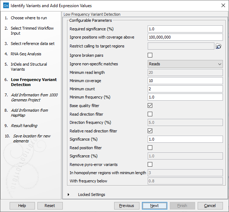This screenshot has width=229, height=212.
Task: Proceed with the Next button
Action: click(154, 206)
